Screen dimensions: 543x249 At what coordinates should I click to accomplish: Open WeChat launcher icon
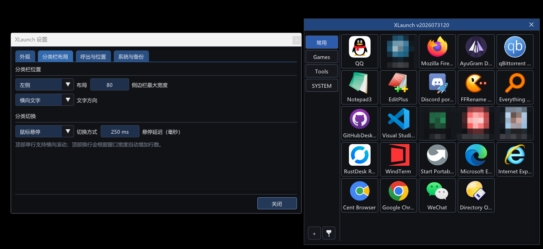click(437, 195)
